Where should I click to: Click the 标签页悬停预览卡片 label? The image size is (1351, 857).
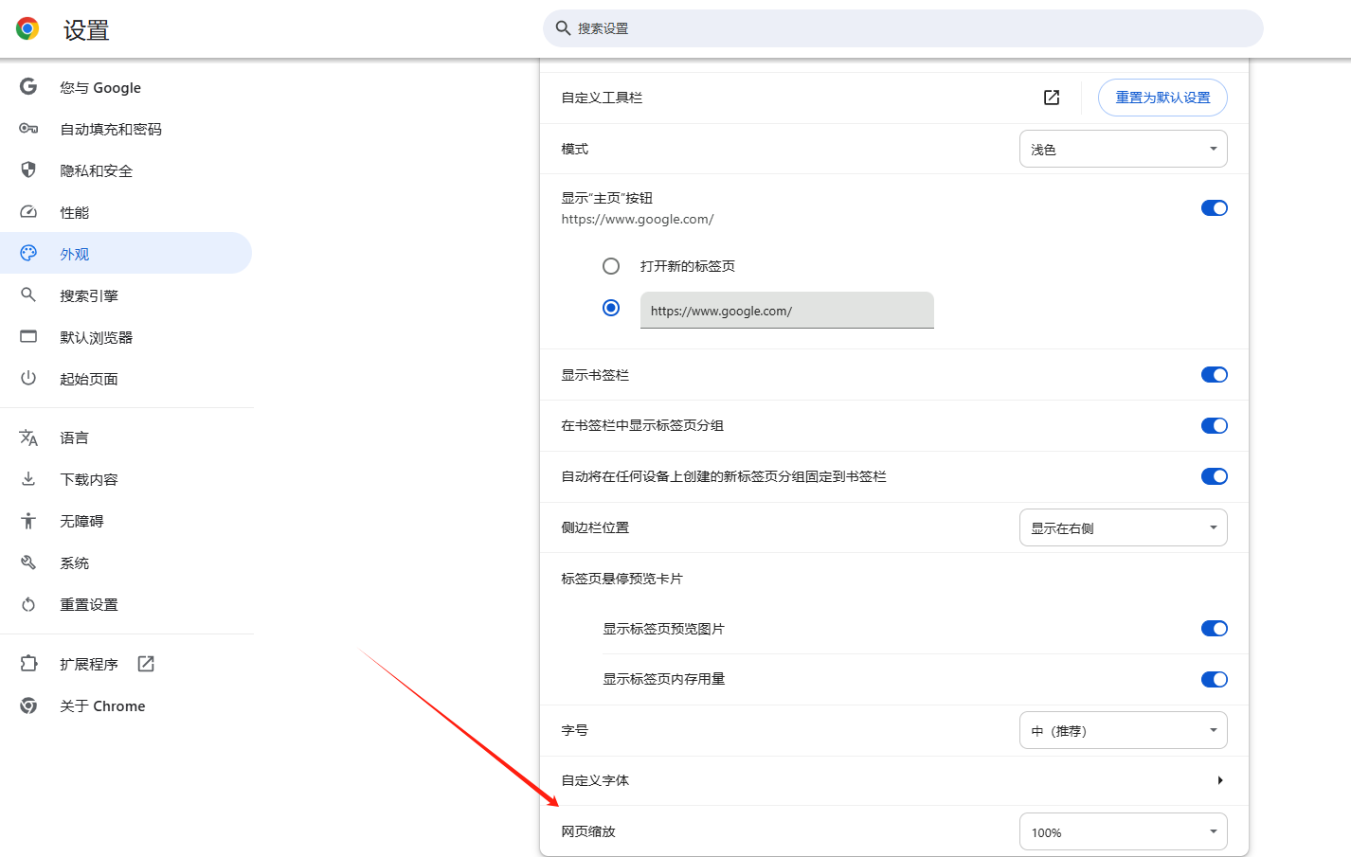tap(621, 579)
